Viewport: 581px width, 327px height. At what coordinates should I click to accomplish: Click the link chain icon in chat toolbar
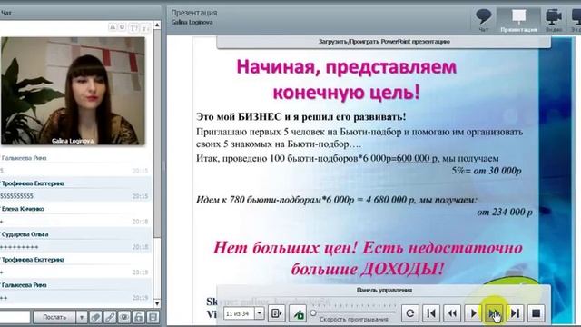[x=110, y=317]
